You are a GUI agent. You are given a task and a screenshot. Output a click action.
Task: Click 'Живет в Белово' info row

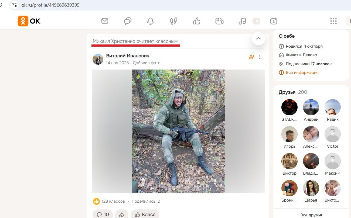coord(298,55)
